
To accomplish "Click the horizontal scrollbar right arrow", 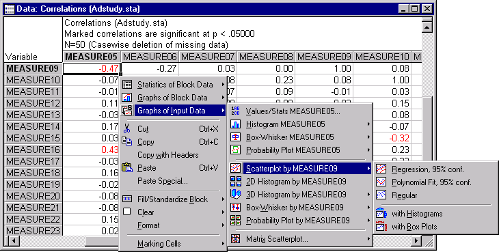I will [416, 241].
